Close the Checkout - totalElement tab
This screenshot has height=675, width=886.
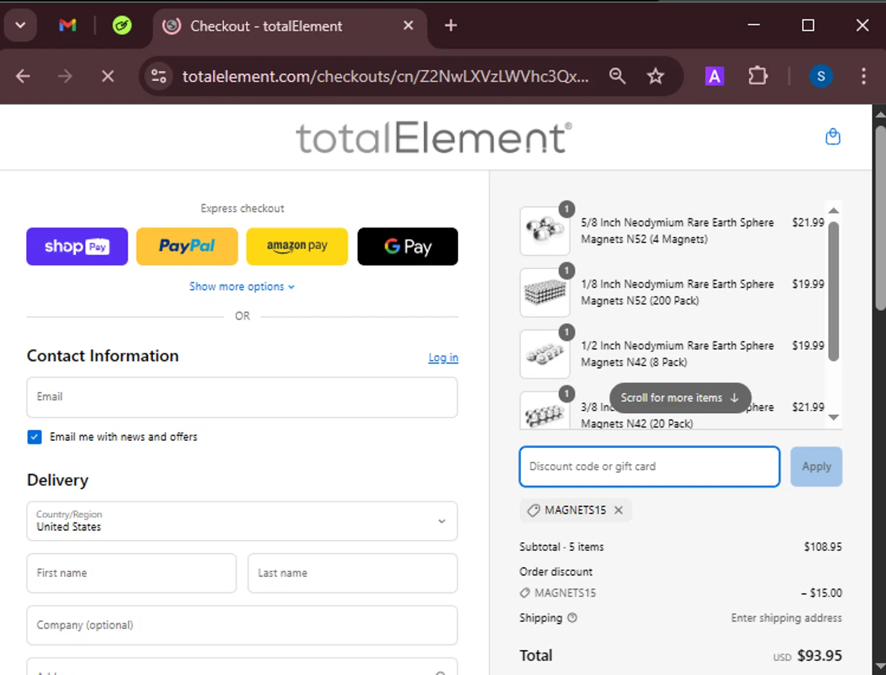(x=408, y=25)
